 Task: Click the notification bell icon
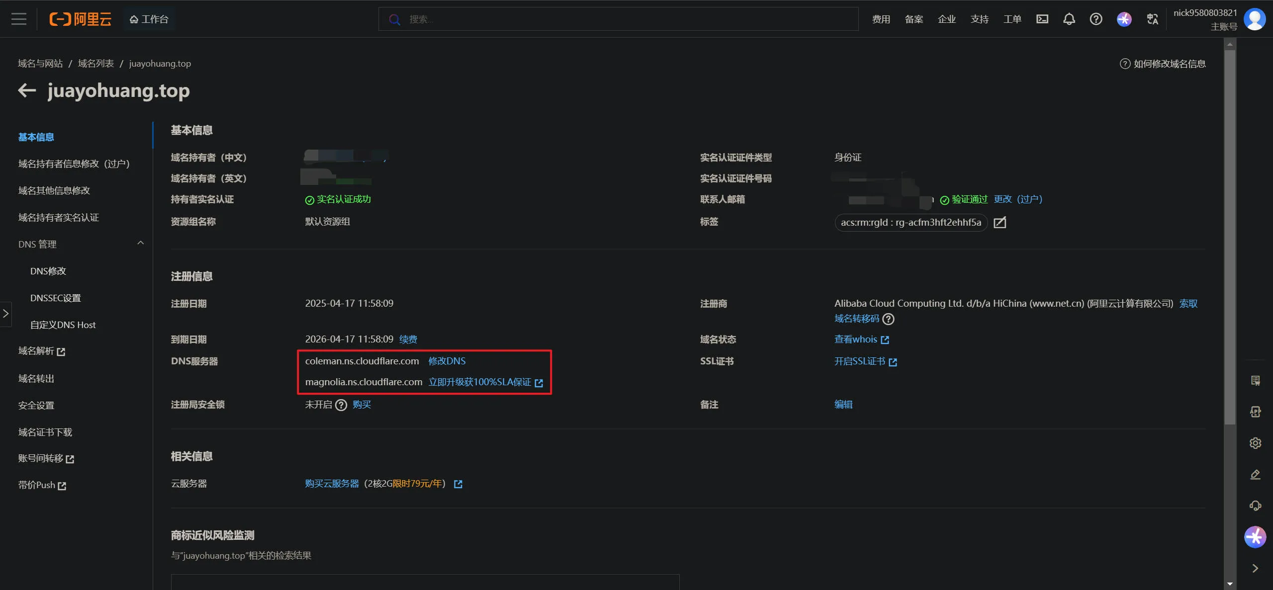click(1069, 19)
